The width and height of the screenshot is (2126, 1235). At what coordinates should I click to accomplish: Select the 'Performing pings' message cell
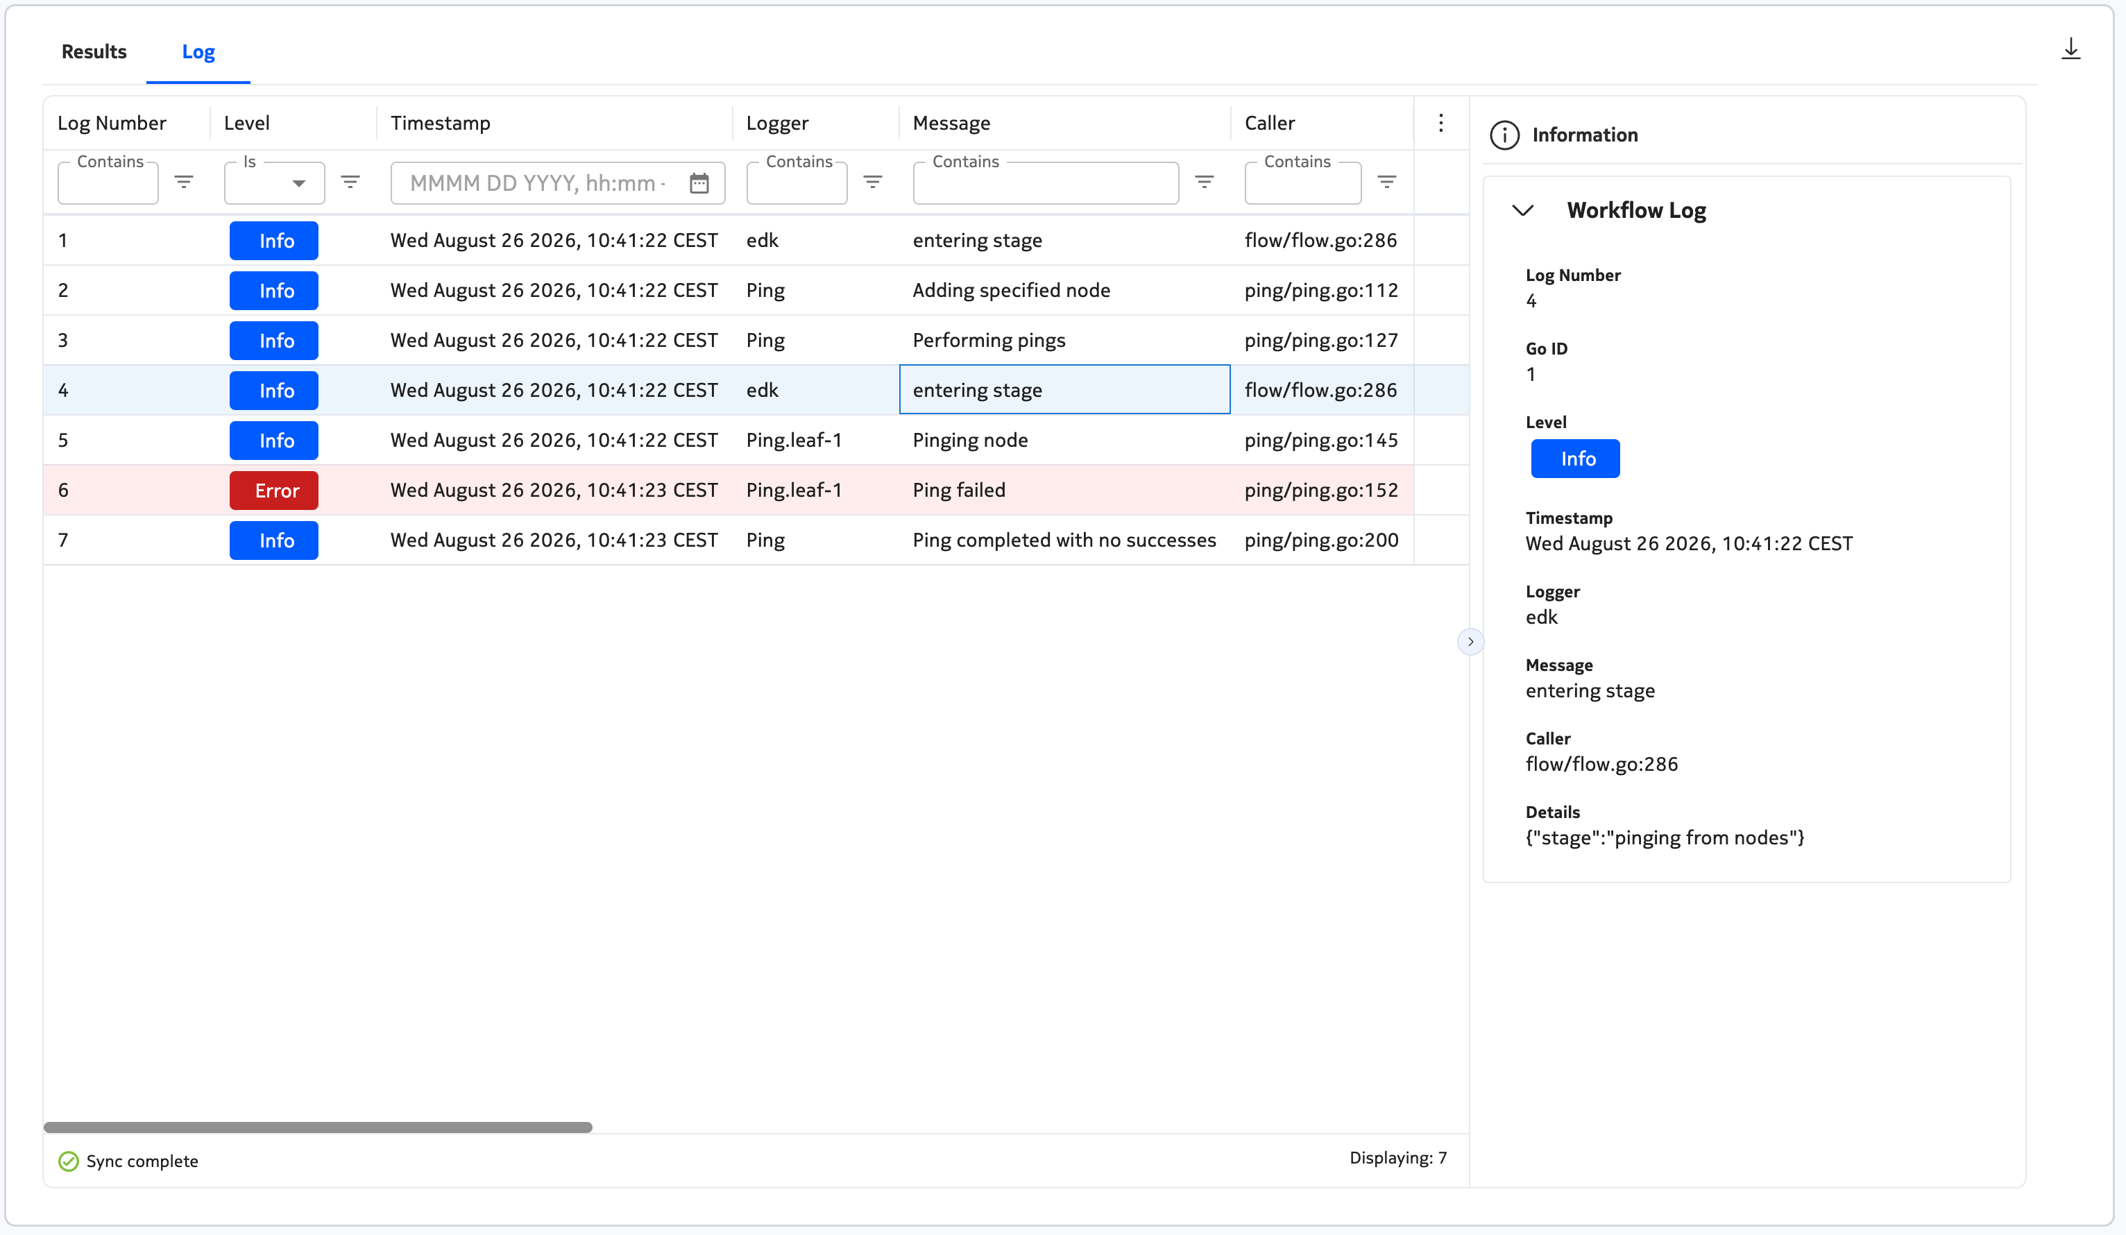[x=1064, y=340]
